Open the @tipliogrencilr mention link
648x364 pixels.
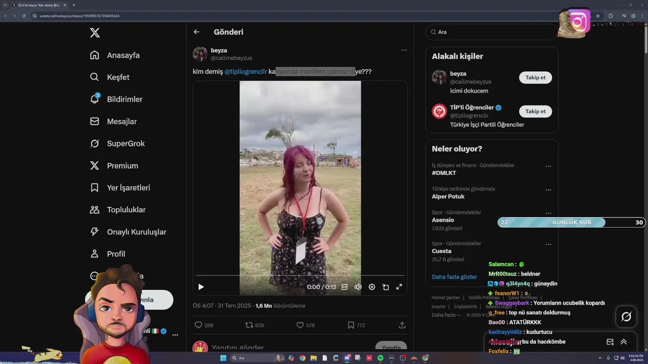(246, 72)
